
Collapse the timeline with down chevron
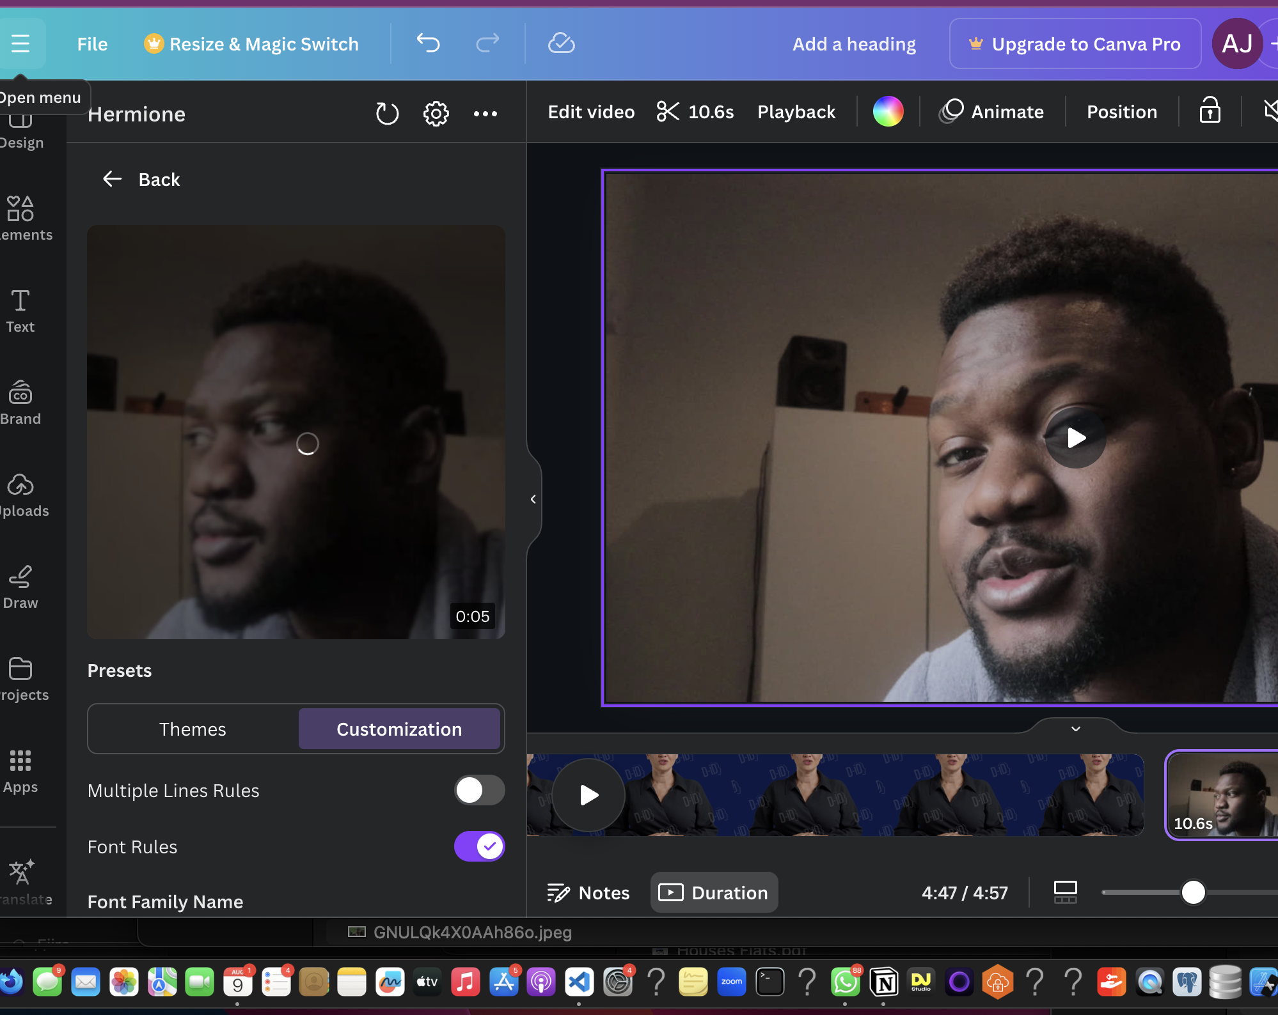coord(1076,729)
